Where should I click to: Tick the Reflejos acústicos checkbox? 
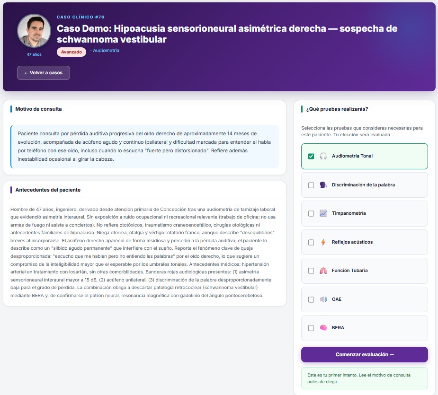coord(311,242)
